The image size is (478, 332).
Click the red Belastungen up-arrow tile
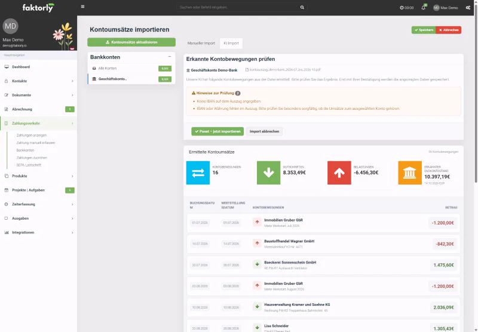click(x=339, y=173)
